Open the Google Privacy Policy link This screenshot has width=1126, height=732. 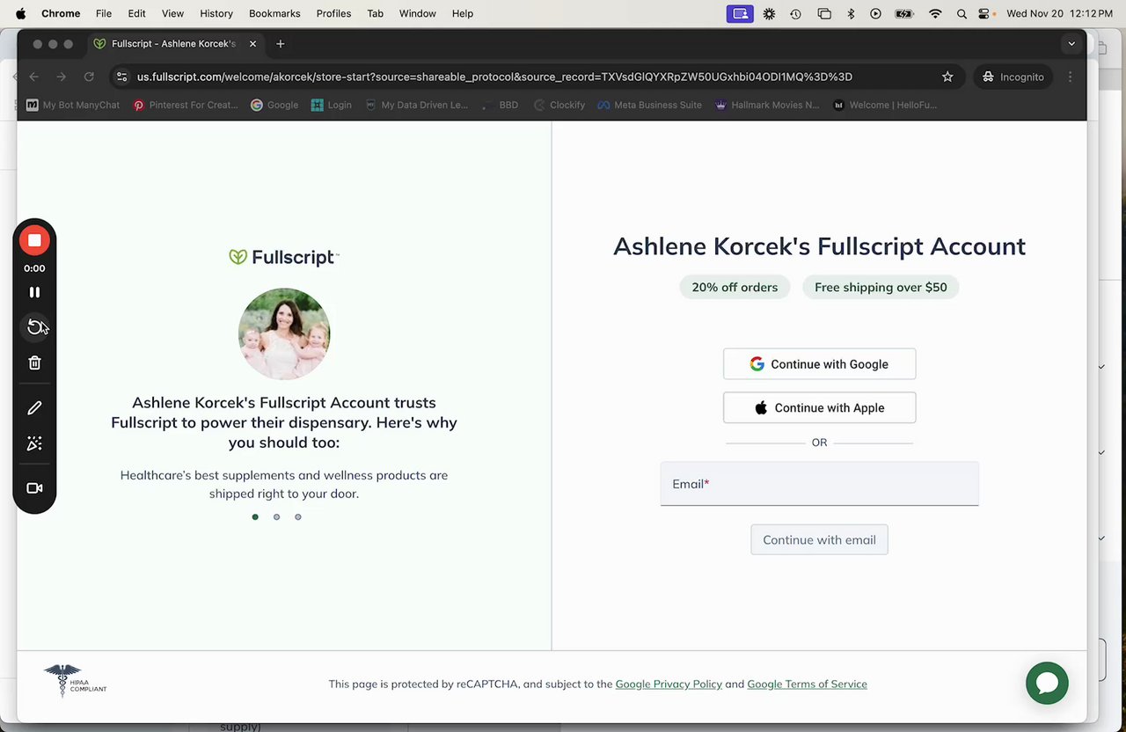pyautogui.click(x=669, y=684)
